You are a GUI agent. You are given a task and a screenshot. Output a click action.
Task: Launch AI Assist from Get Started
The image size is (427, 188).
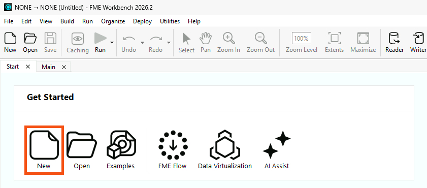tap(277, 150)
